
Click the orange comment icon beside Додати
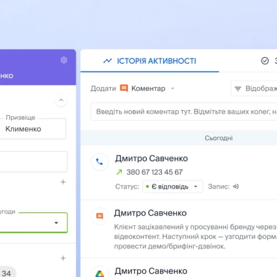tap(124, 88)
